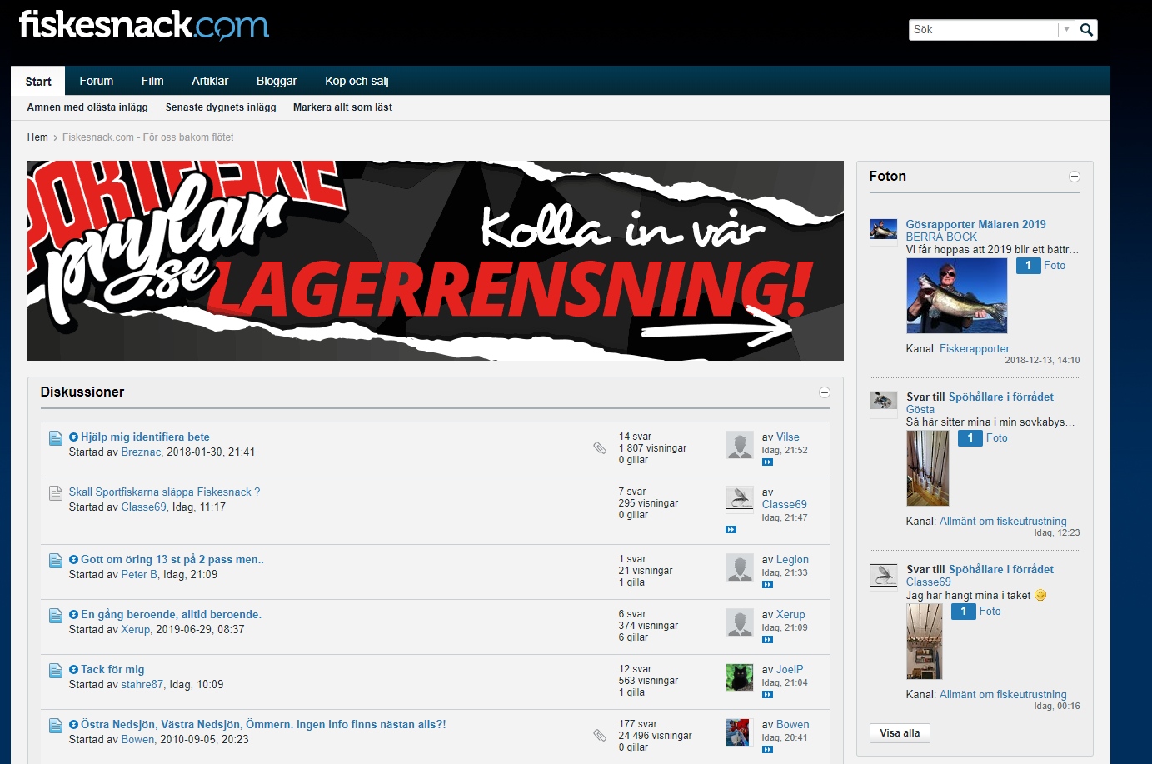
Task: Open the Forum tab
Action: [x=97, y=81]
